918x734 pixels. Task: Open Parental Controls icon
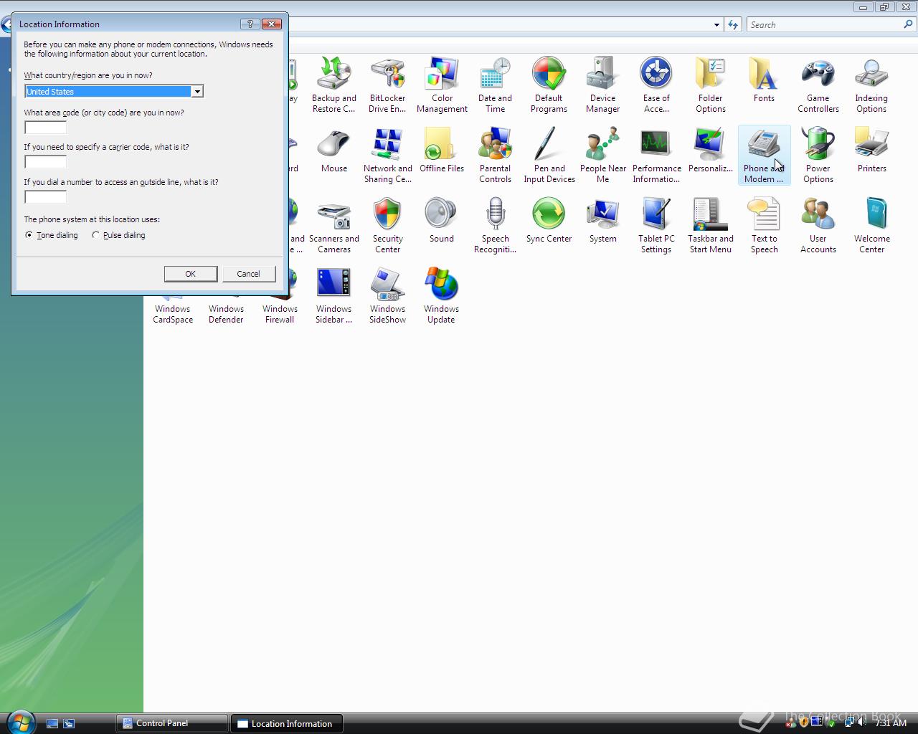coord(495,155)
